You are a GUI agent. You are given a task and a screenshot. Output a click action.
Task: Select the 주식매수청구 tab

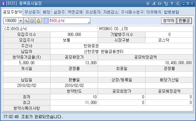pos(132,12)
